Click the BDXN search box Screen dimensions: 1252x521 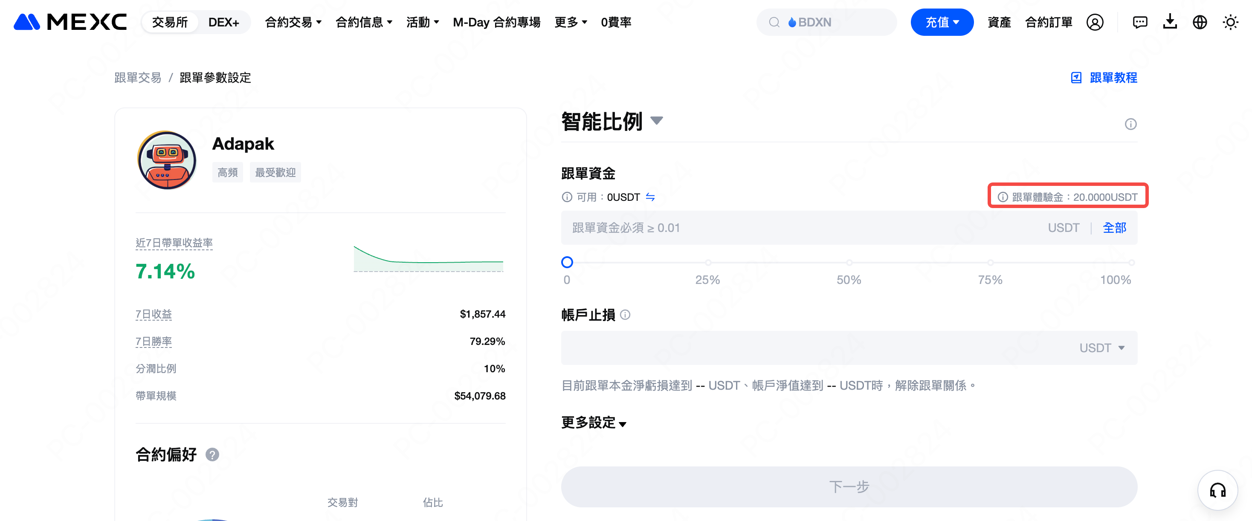(x=826, y=22)
